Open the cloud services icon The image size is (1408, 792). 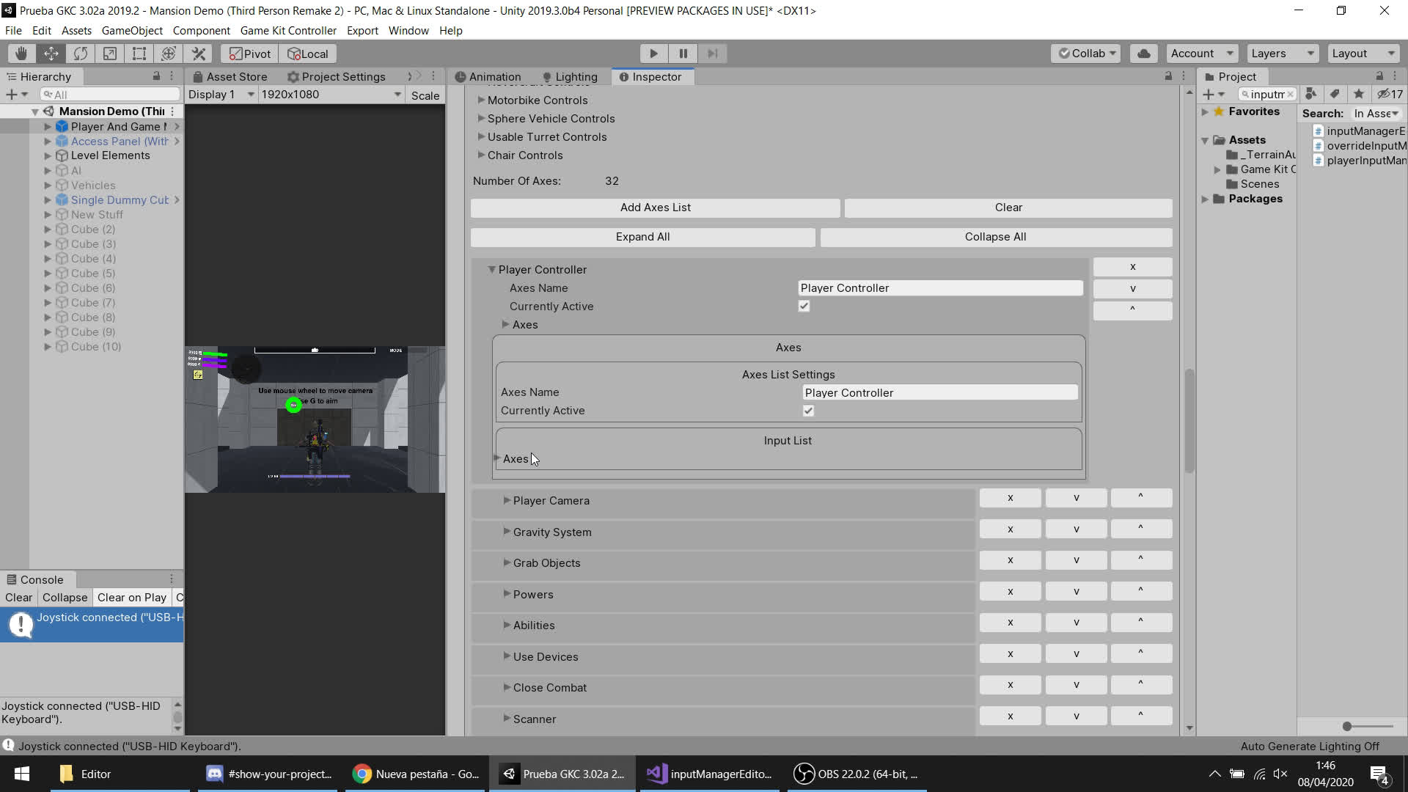tap(1143, 54)
